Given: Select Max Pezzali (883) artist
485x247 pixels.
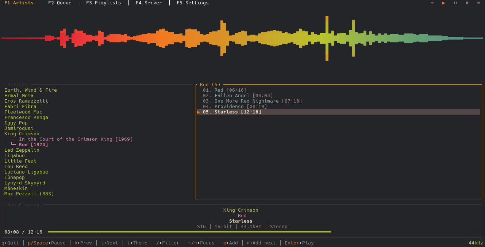Looking at the screenshot, I should pyautogui.click(x=29, y=194).
